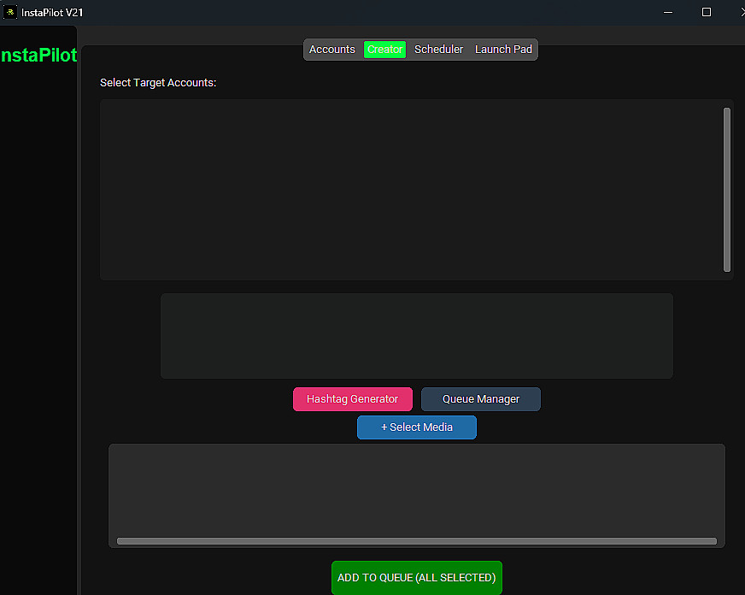Screen dimensions: 745x595
Task: Minimize the InstaPilot window
Action: [668, 12]
